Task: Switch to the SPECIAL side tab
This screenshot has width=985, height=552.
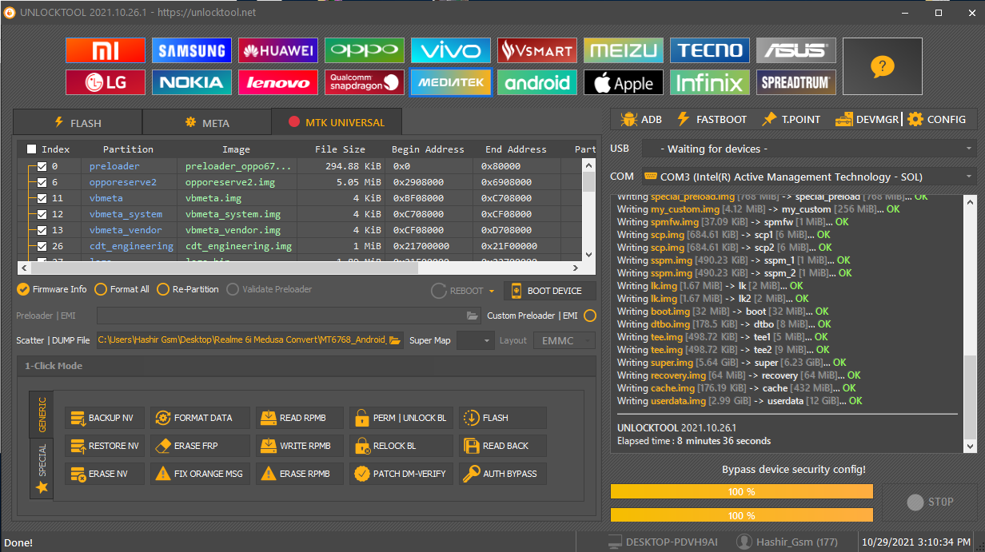Action: click(x=42, y=468)
